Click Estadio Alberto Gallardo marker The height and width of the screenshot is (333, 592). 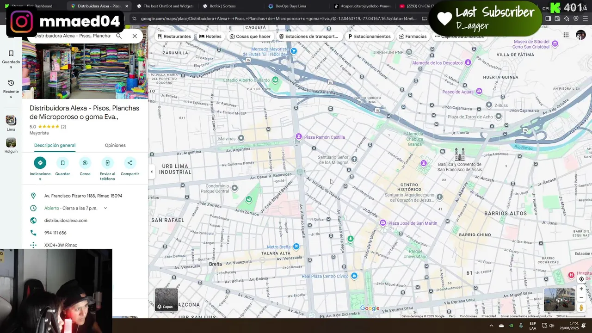coord(276,80)
